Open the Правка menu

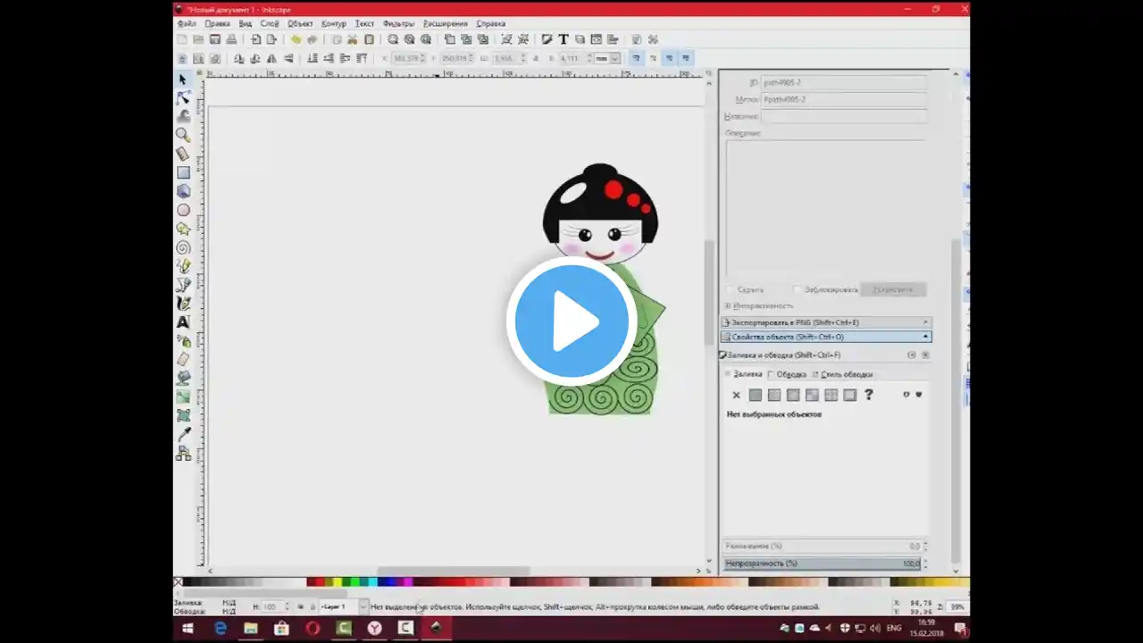(x=217, y=23)
